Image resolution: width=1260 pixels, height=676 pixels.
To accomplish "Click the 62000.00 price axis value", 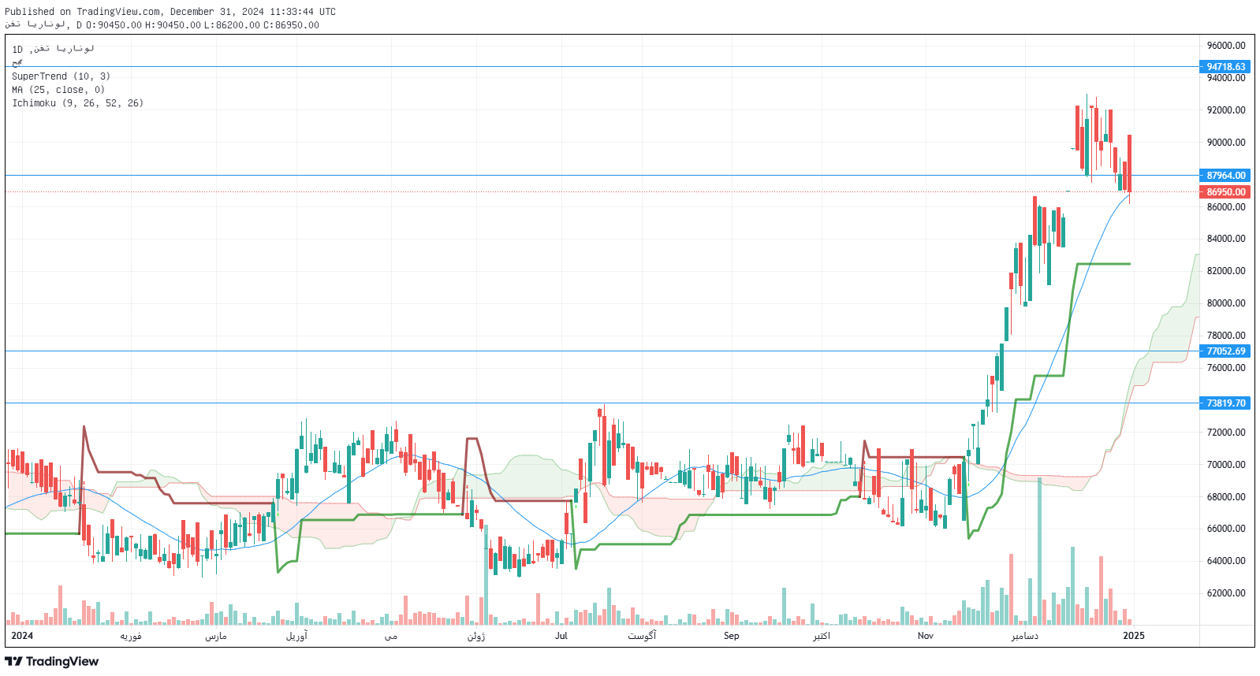I will click(x=1226, y=593).
